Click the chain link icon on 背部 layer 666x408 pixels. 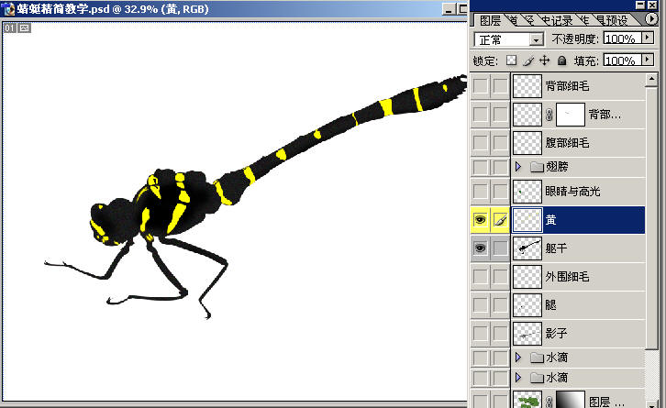(x=549, y=115)
